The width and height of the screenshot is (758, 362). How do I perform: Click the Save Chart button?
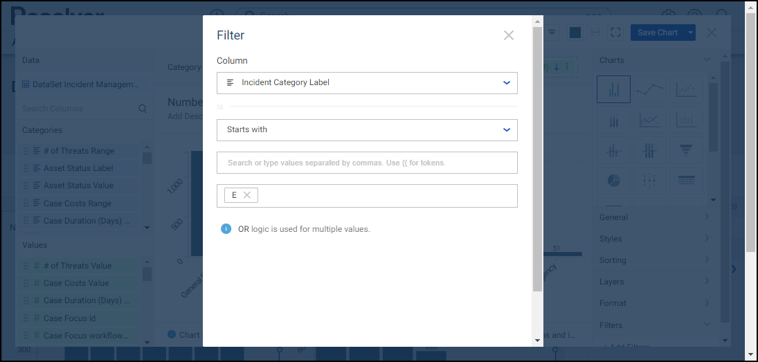657,33
